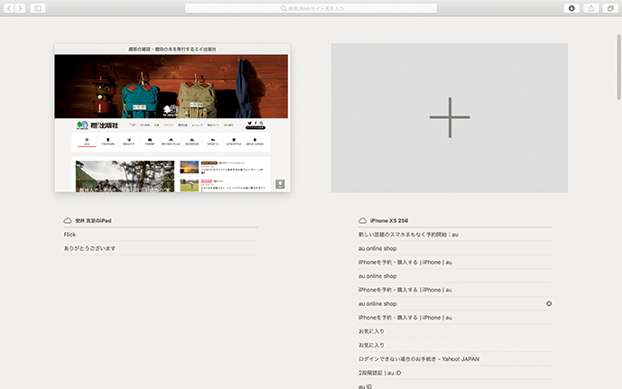Click the Back navigation arrow

point(8,8)
